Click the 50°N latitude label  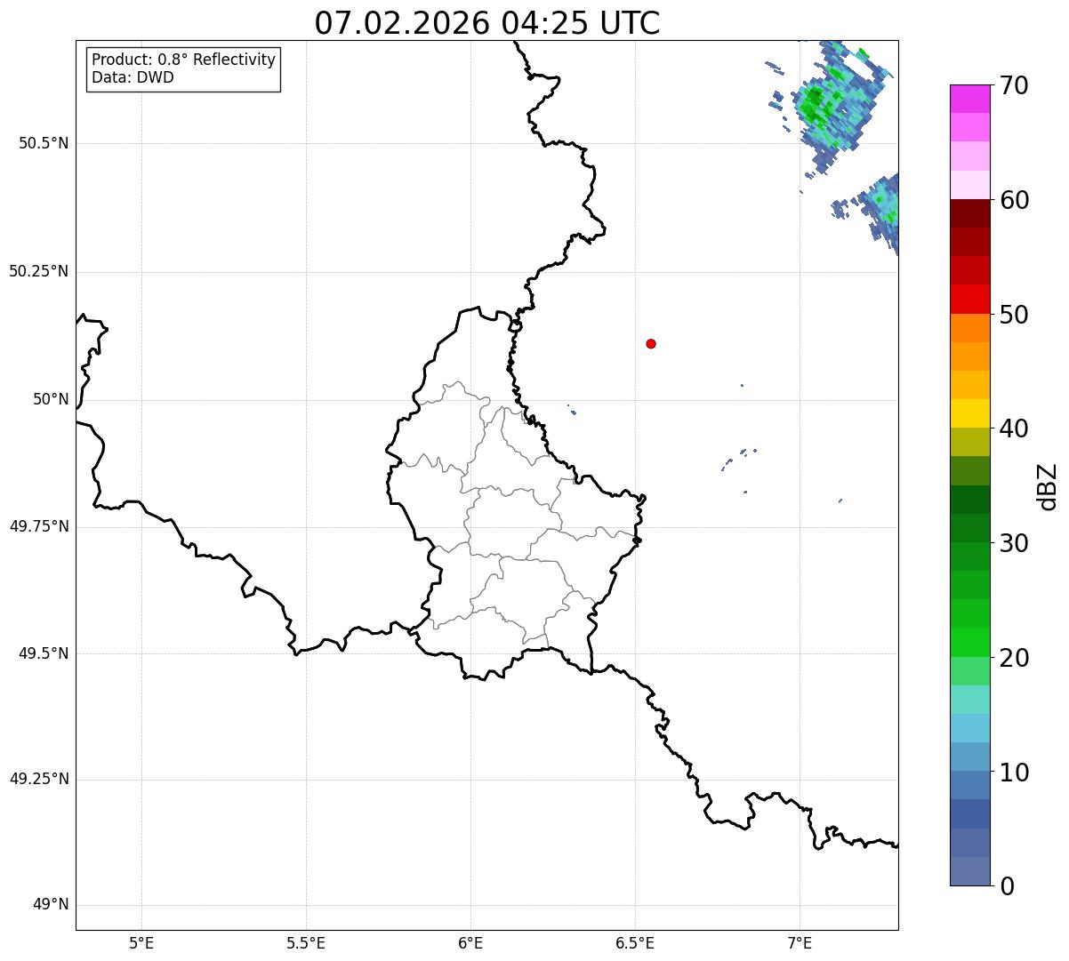click(51, 399)
